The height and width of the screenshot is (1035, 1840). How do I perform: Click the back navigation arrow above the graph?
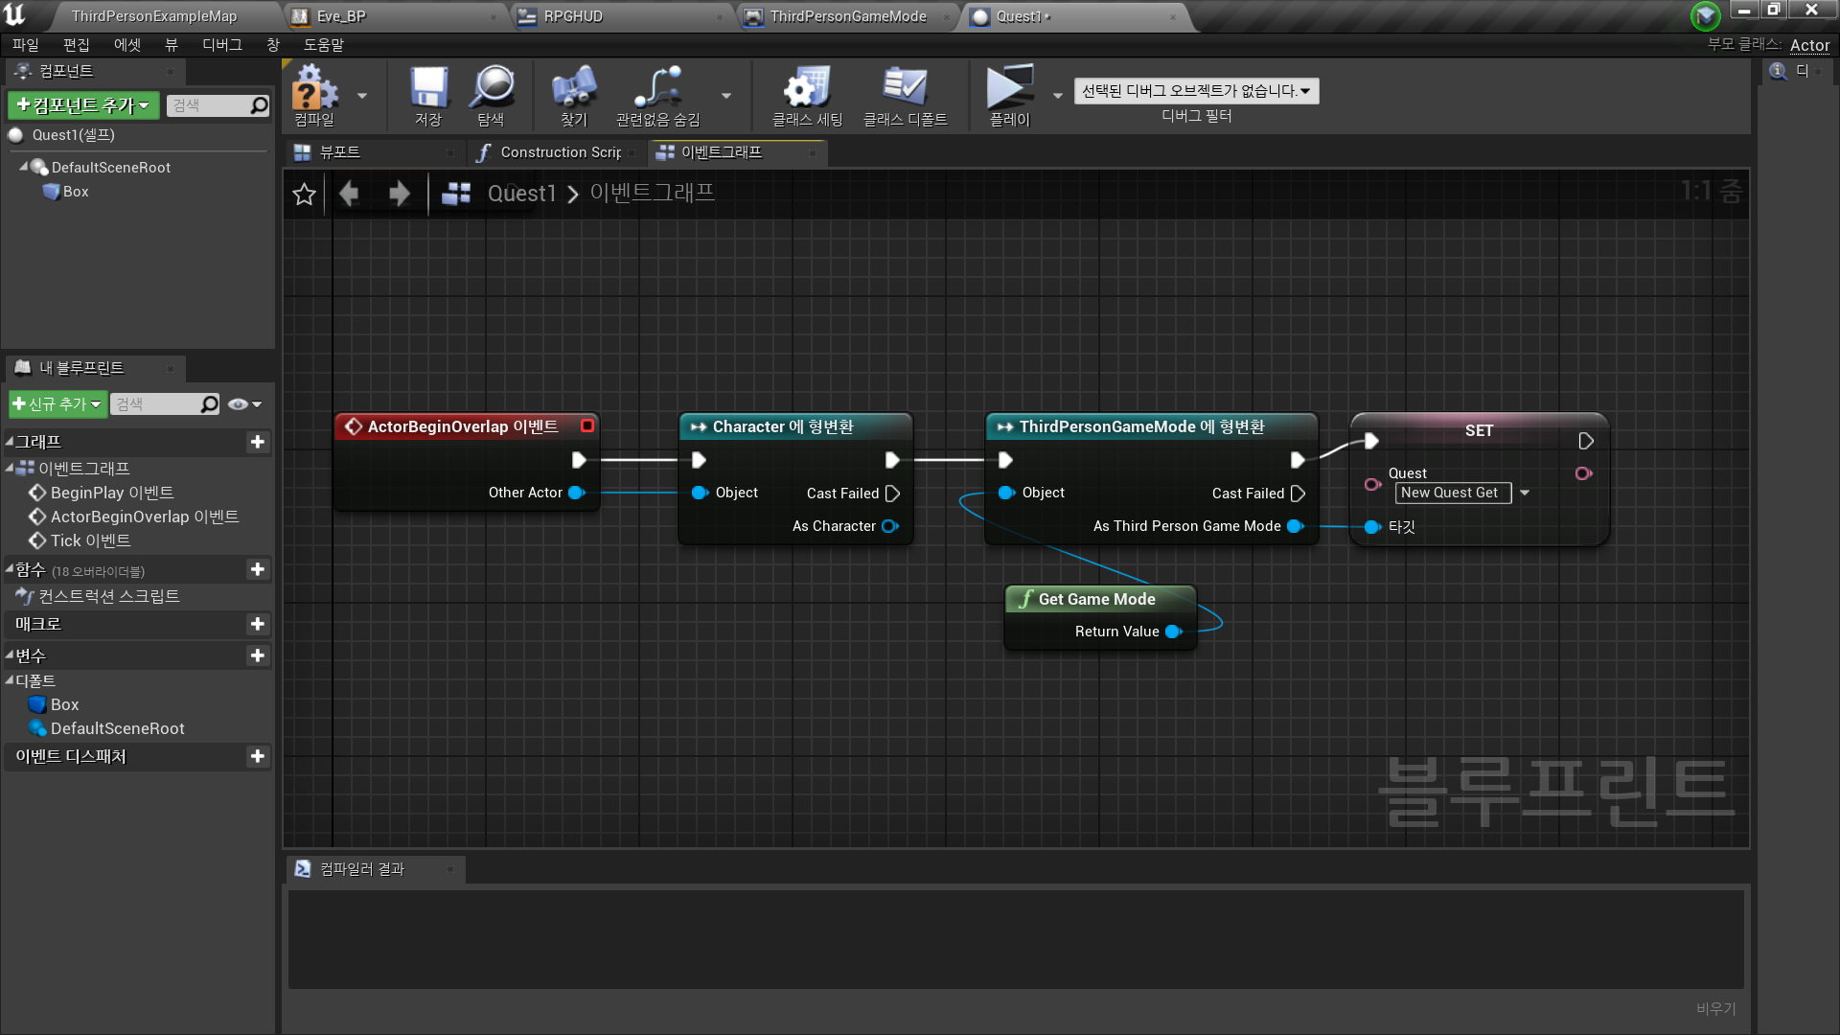tap(350, 194)
